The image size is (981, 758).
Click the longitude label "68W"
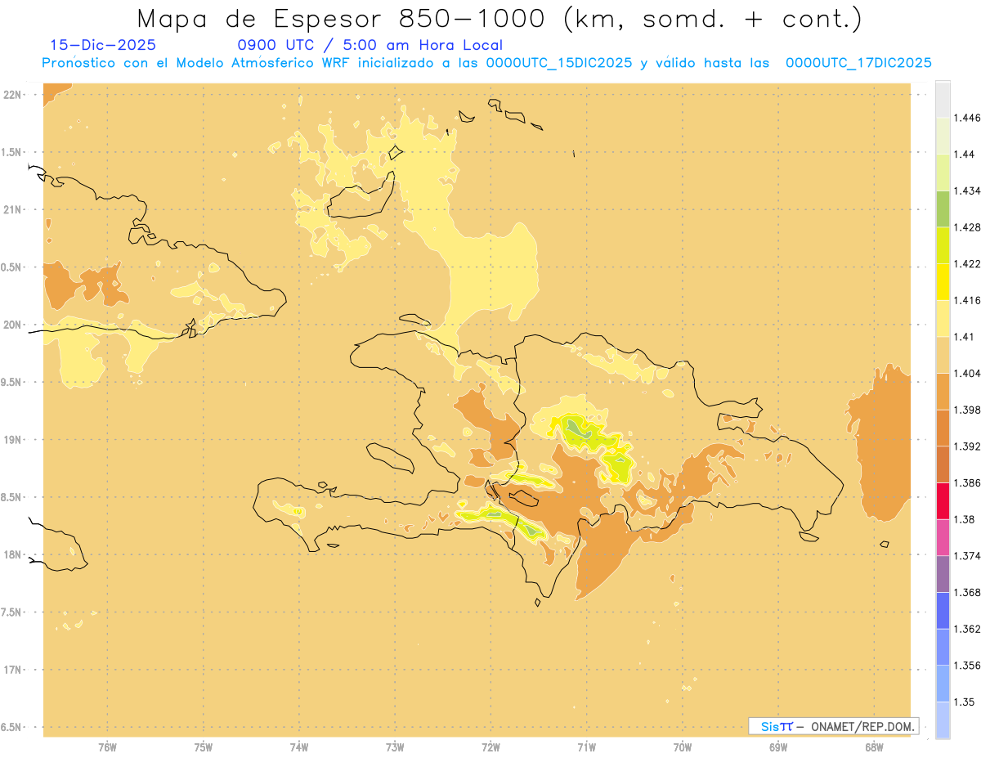tap(874, 747)
